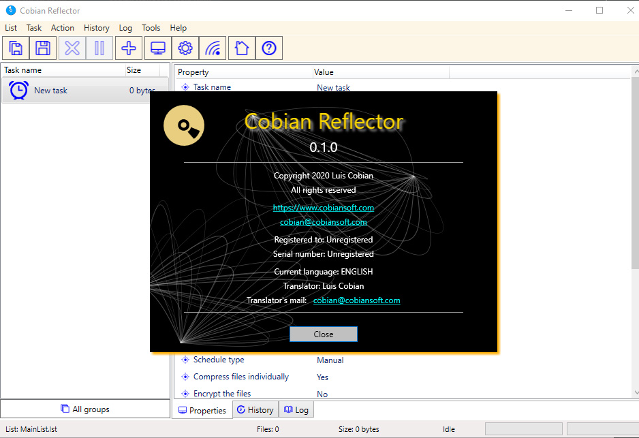Open the Help menu
Image resolution: width=639 pixels, height=438 pixels.
pyautogui.click(x=178, y=28)
